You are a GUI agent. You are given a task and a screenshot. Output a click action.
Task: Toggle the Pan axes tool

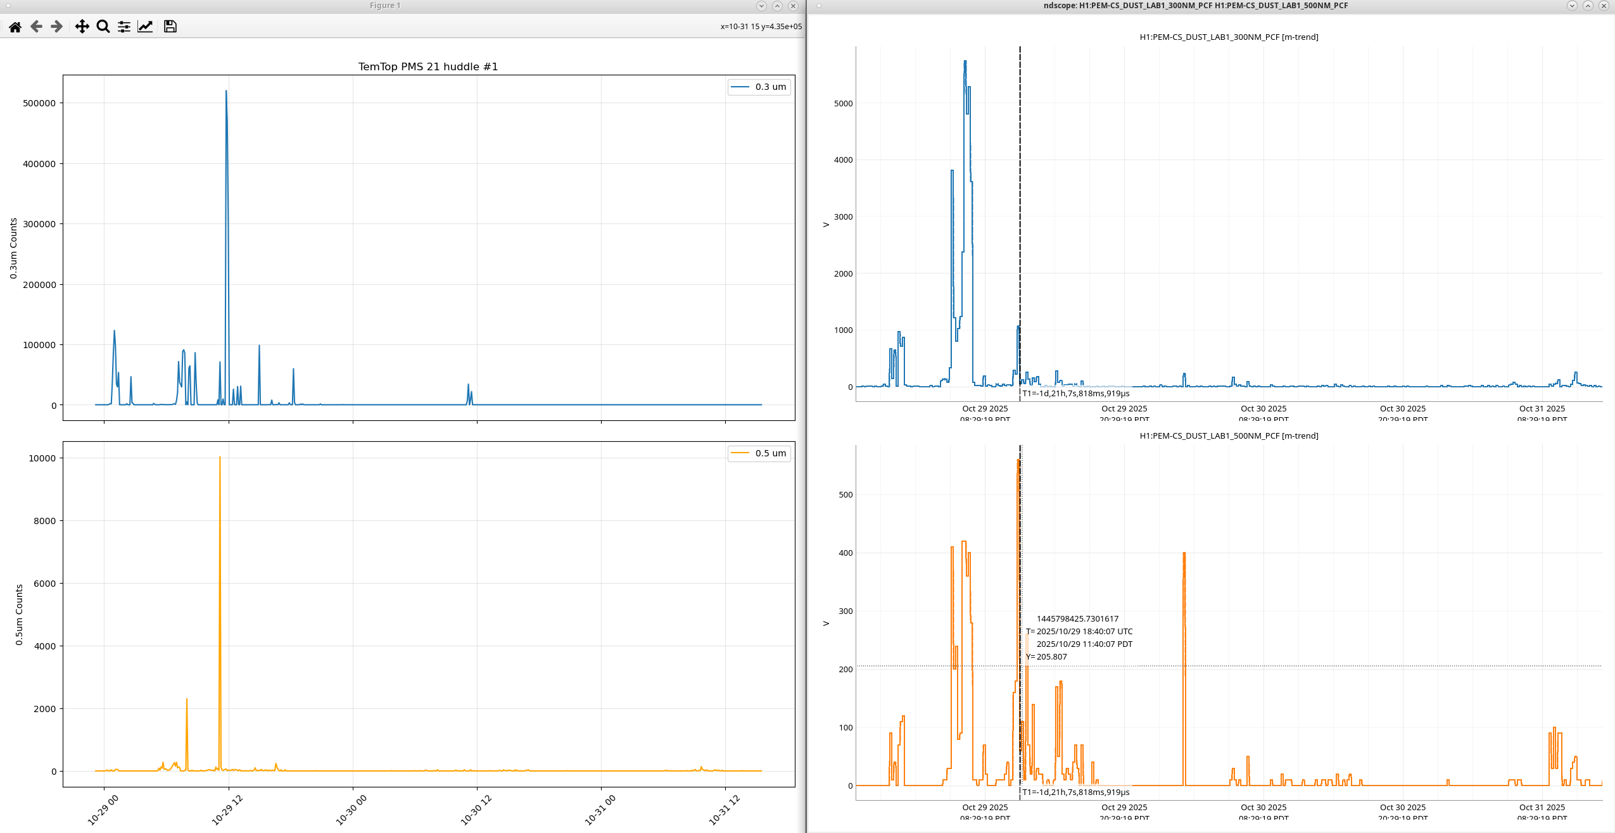tap(82, 27)
